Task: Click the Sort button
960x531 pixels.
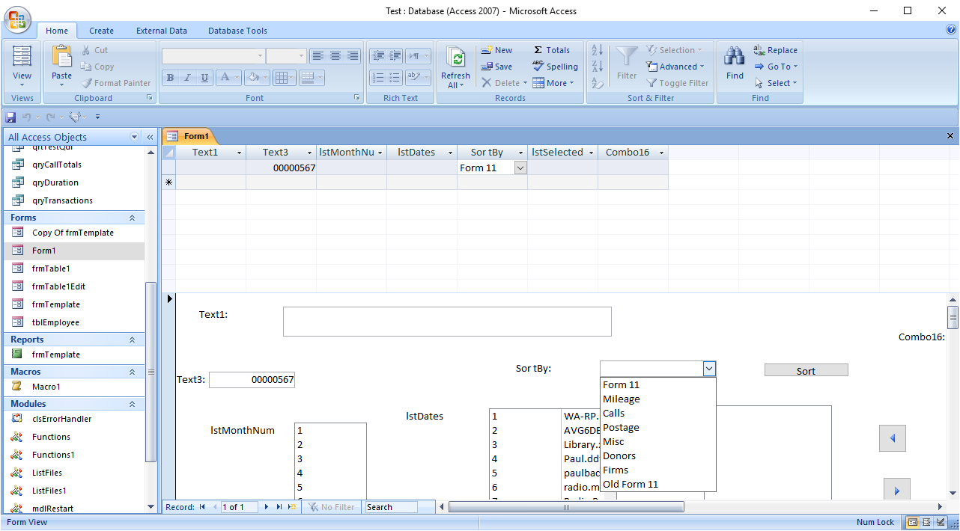Action: click(806, 370)
